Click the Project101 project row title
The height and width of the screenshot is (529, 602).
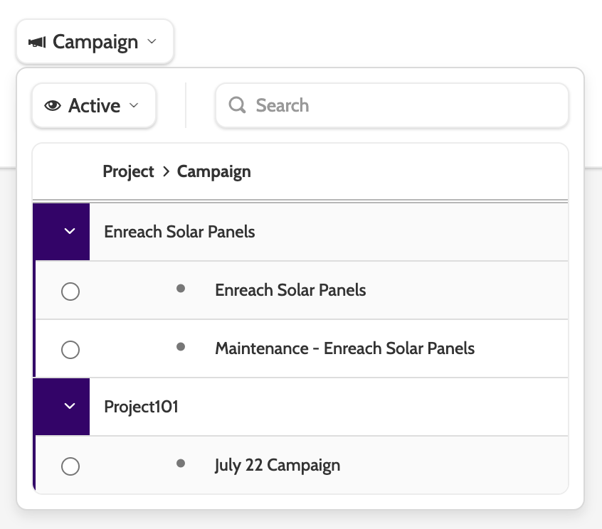click(x=141, y=407)
